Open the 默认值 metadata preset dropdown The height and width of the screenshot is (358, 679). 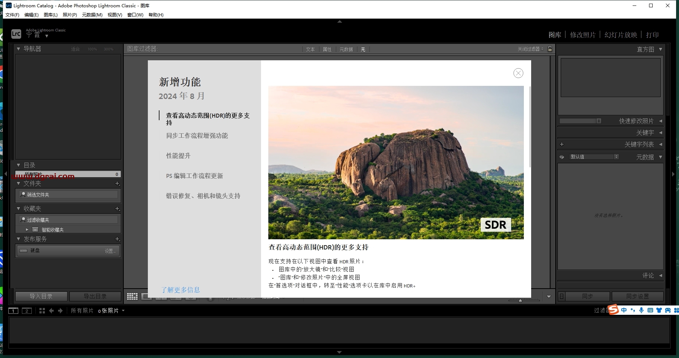[x=594, y=157]
